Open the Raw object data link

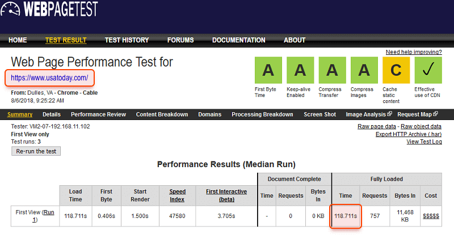pyautogui.click(x=421, y=126)
